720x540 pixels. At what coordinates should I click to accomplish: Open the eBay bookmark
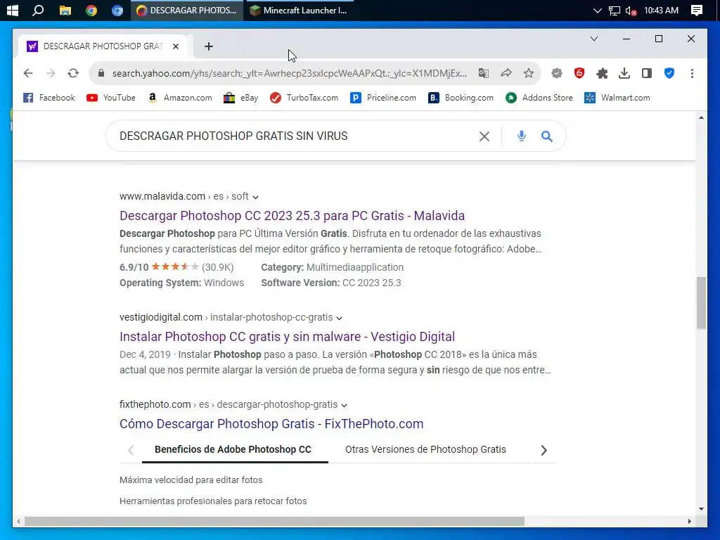click(x=241, y=98)
